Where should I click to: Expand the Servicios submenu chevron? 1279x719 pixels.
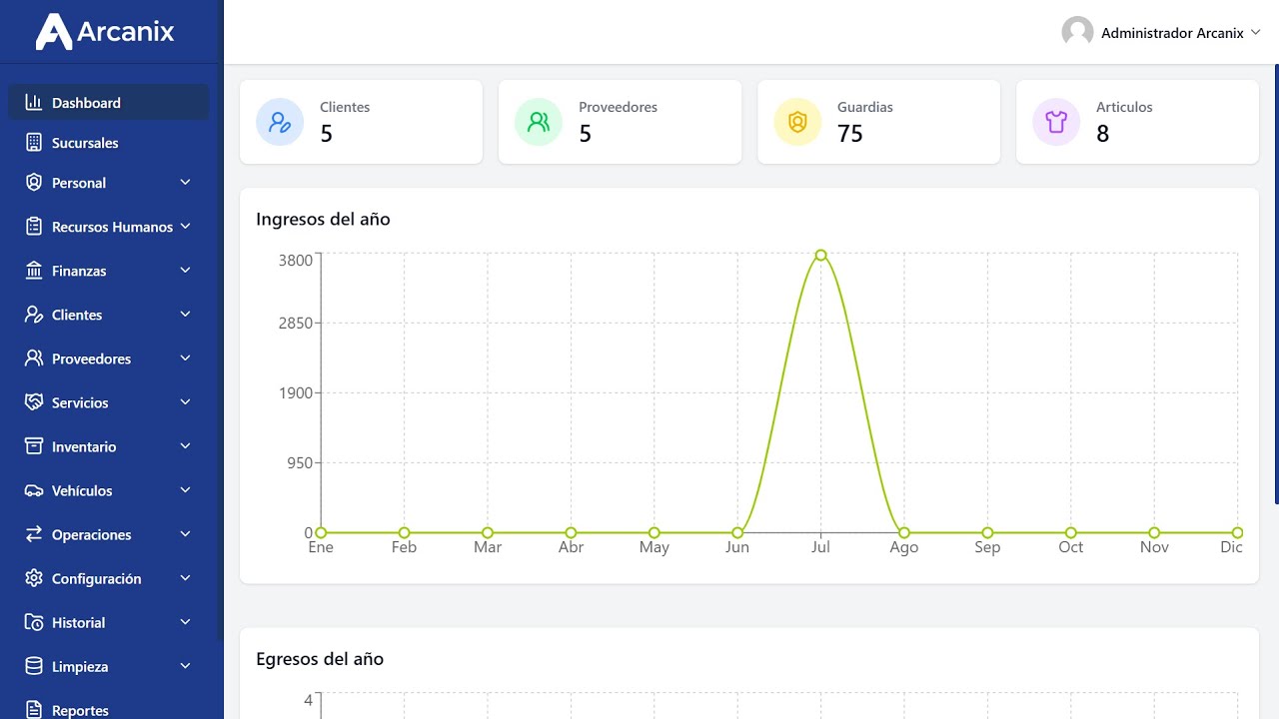[185, 402]
